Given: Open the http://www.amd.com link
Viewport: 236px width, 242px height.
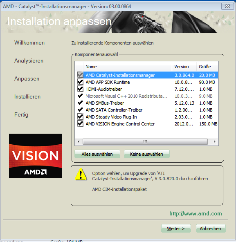Looking at the screenshot, I should 196,214.
